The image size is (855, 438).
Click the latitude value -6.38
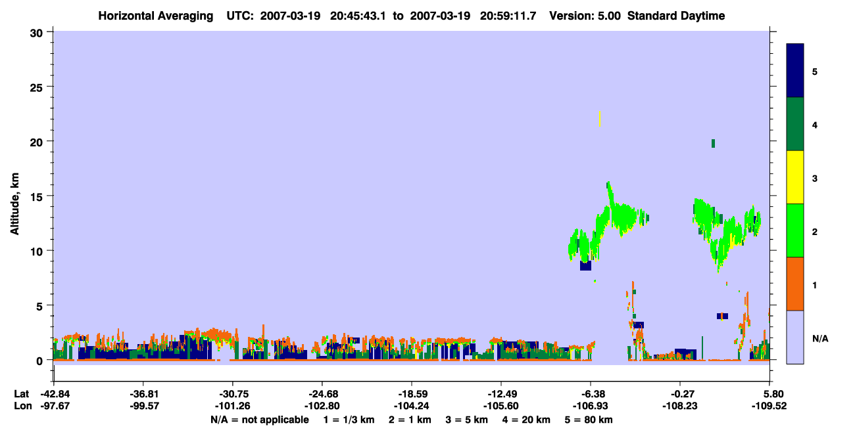coord(591,394)
